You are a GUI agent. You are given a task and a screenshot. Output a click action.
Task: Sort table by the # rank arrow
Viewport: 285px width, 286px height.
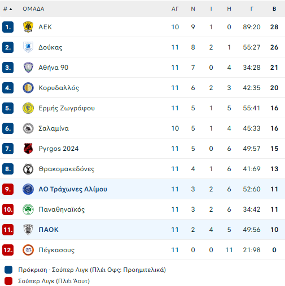[x=8, y=9]
